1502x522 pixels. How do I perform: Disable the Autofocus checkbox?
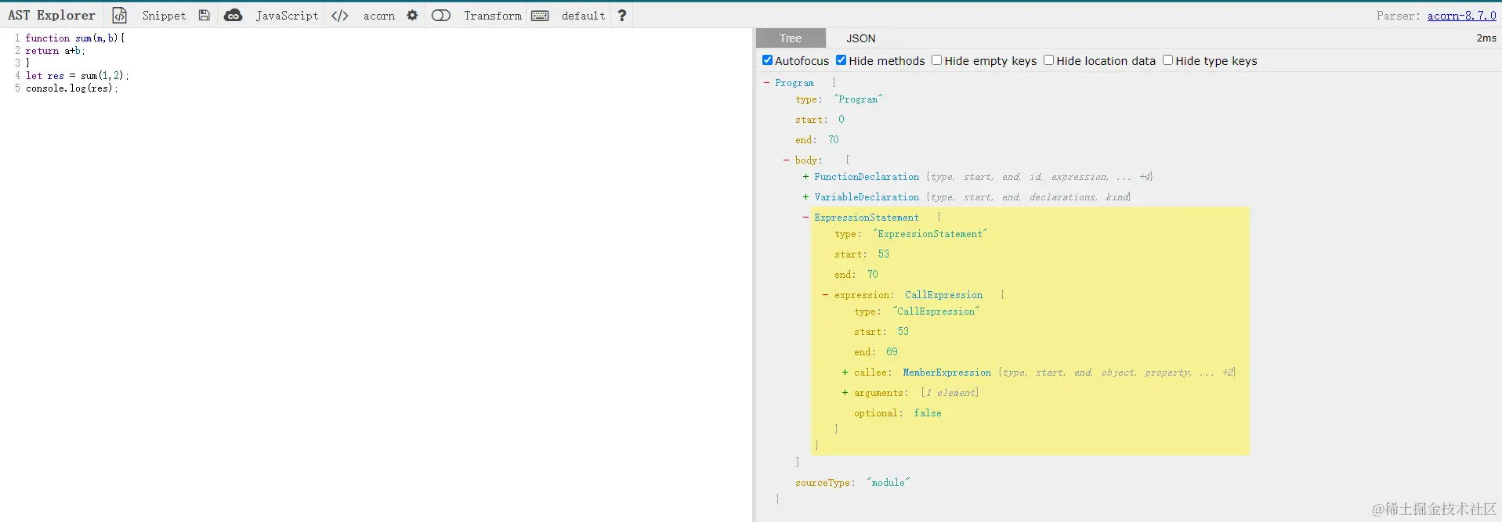(x=767, y=60)
